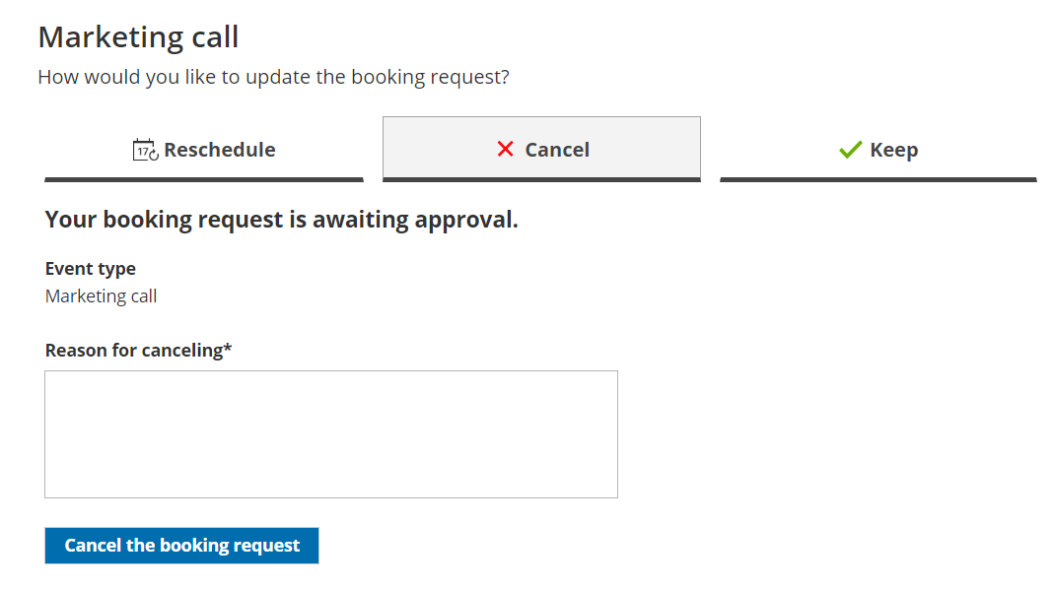
Task: Click the calendar icon on Reschedule tab
Action: (x=145, y=150)
